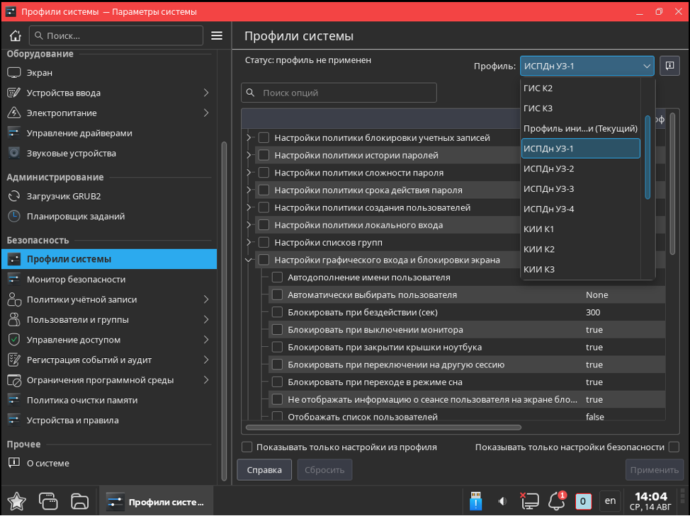Click the home icon in the sidebar header
Image resolution: width=690 pixels, height=516 pixels.
pos(15,35)
